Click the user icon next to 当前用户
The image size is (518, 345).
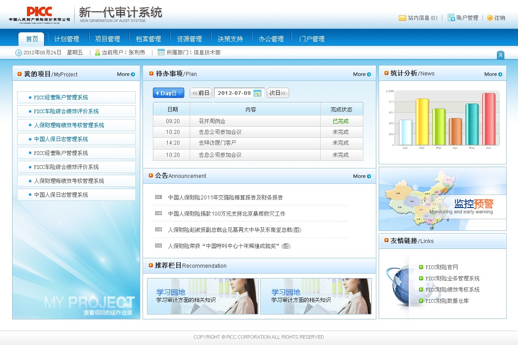(98, 52)
